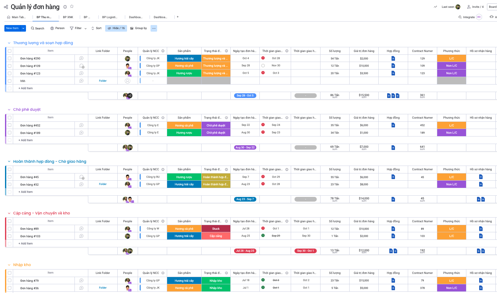Click the share icon beside the board title
The height and width of the screenshot is (293, 497).
(6, 7)
